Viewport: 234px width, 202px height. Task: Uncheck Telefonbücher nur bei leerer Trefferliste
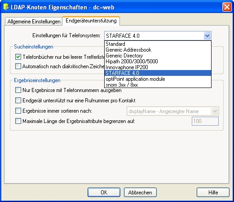point(18,57)
